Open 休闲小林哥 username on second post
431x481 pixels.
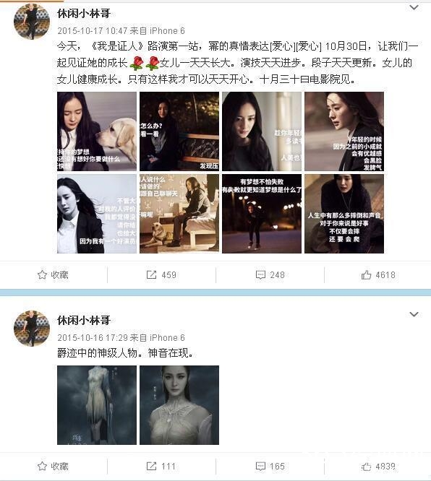[x=84, y=320]
